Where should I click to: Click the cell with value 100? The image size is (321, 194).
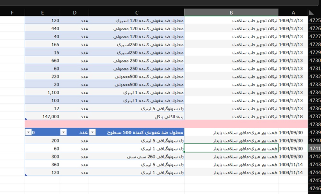point(42,101)
